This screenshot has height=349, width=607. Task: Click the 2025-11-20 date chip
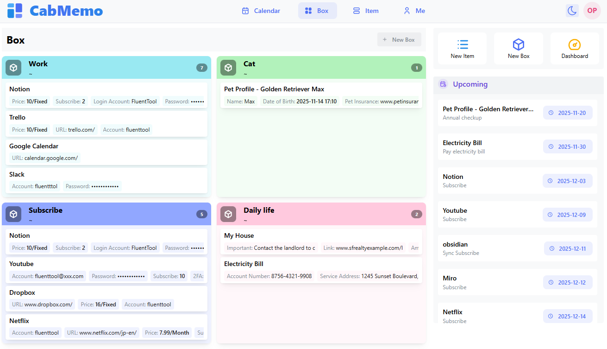click(x=568, y=113)
